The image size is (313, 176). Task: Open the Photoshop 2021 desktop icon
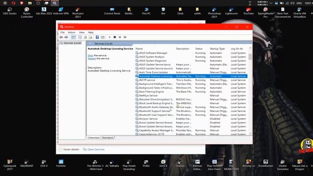click(x=214, y=13)
